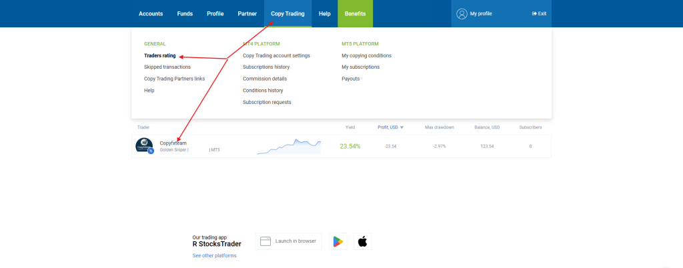
Task: Open the Funds menu
Action: (x=185, y=13)
